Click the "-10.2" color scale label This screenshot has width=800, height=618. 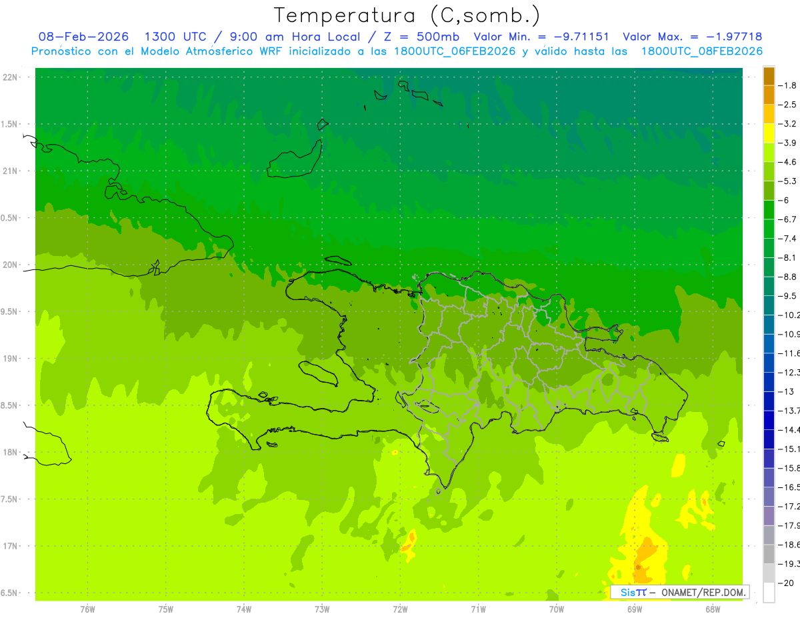pos(790,315)
